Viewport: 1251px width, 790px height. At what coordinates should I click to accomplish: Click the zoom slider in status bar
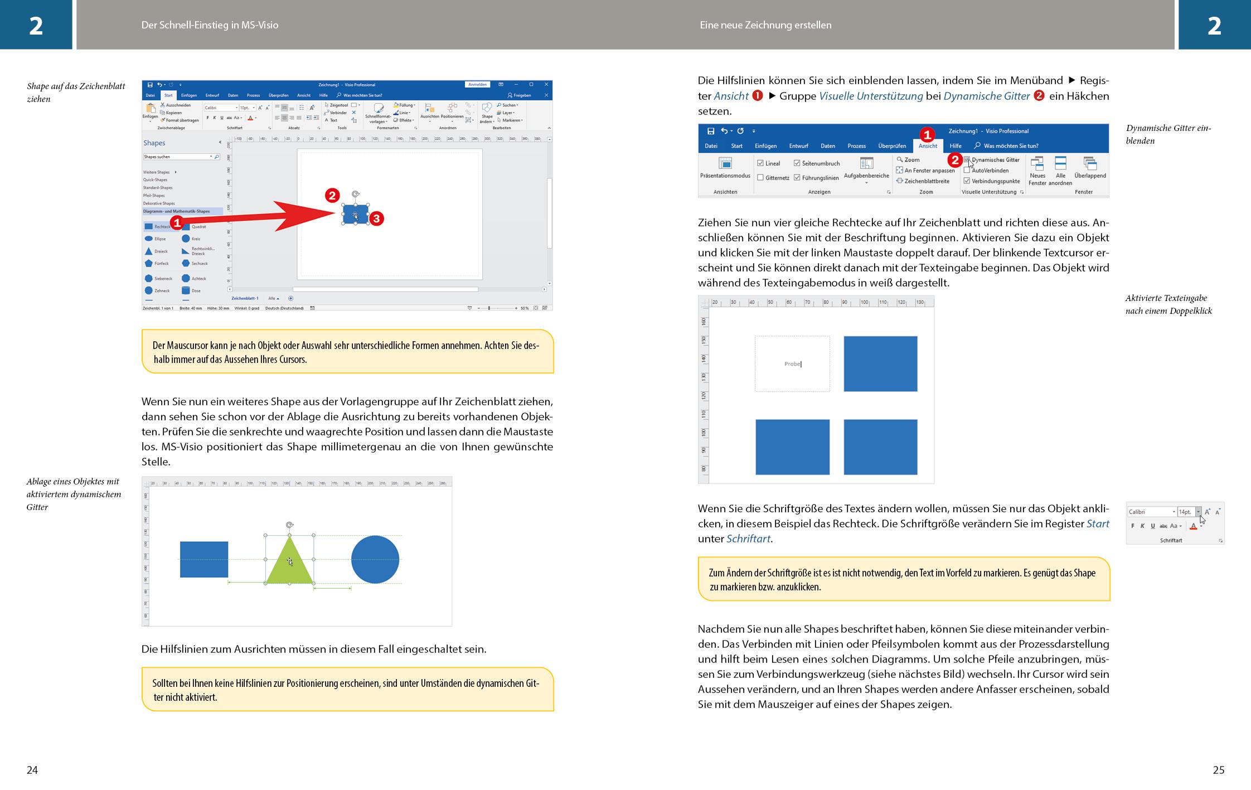[489, 308]
